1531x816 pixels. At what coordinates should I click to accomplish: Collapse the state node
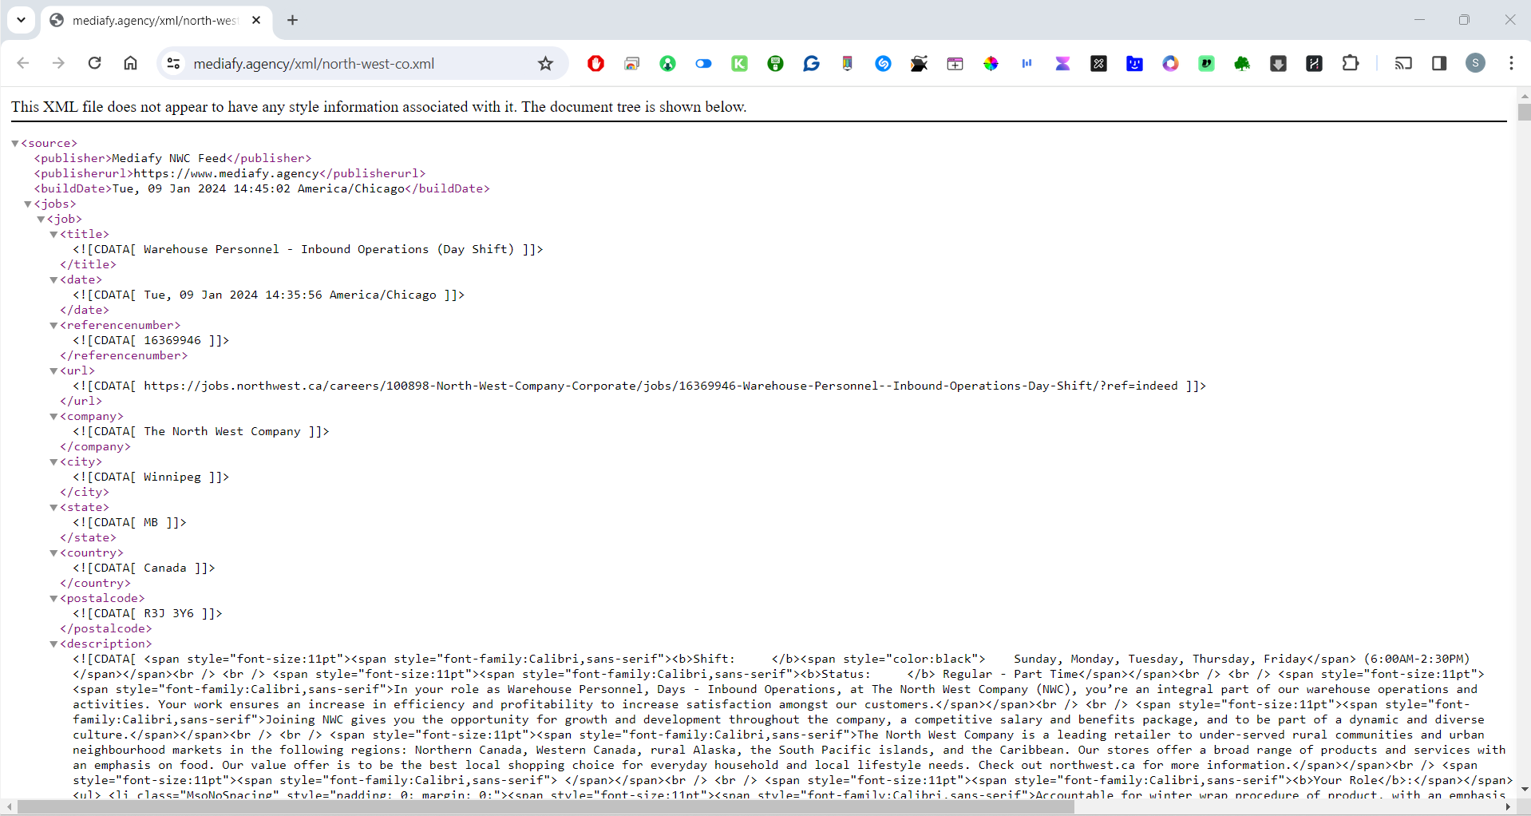tap(53, 508)
